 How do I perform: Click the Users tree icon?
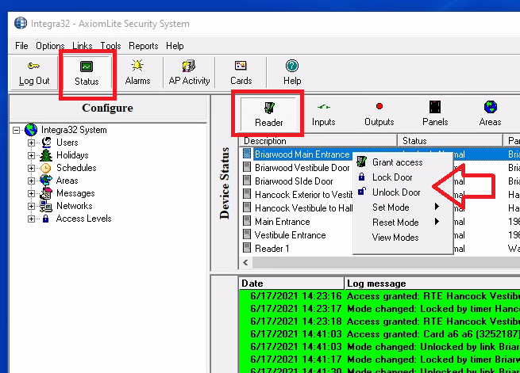tap(46, 143)
